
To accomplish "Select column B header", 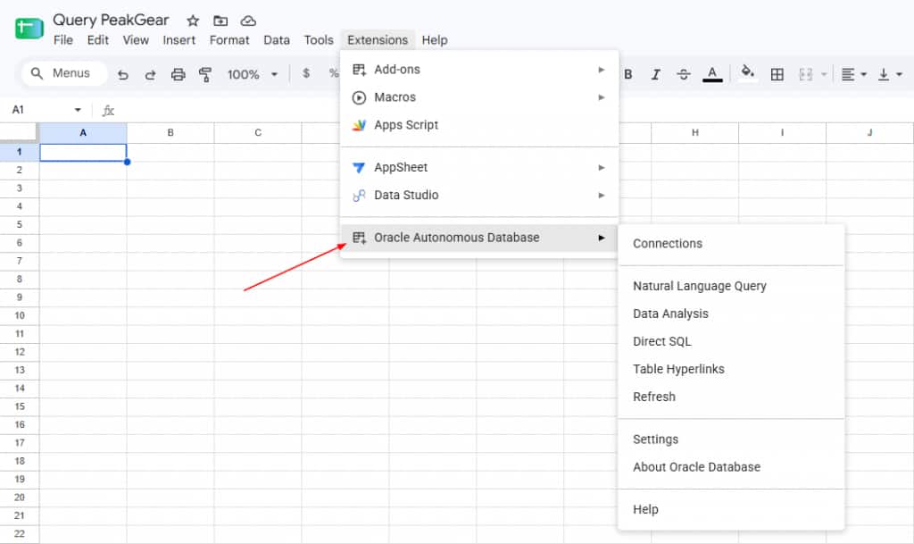I will pyautogui.click(x=170, y=133).
